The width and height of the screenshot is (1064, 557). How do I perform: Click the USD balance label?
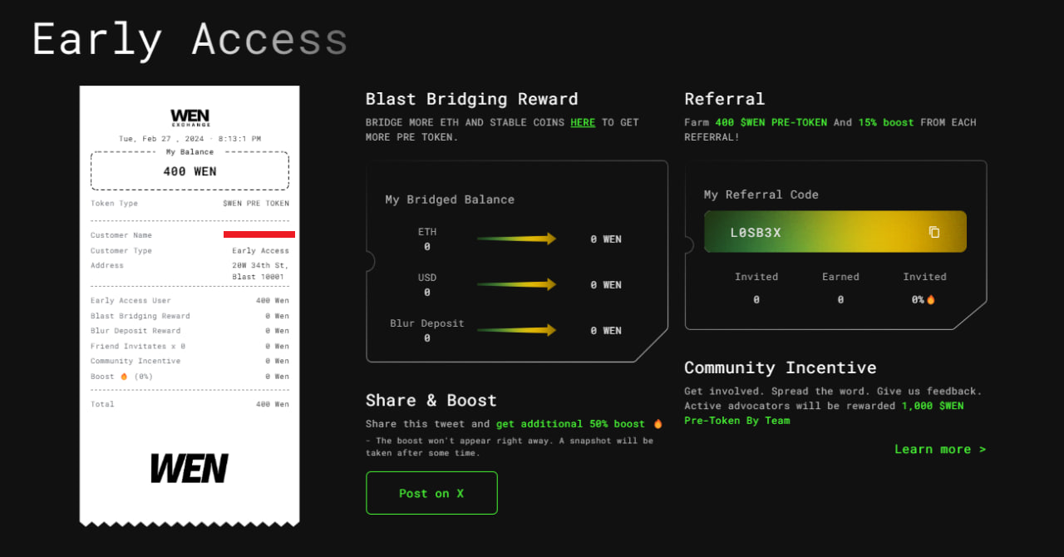(427, 278)
